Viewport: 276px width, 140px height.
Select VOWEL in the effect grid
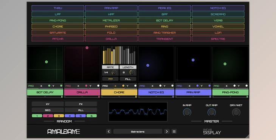(218, 26)
